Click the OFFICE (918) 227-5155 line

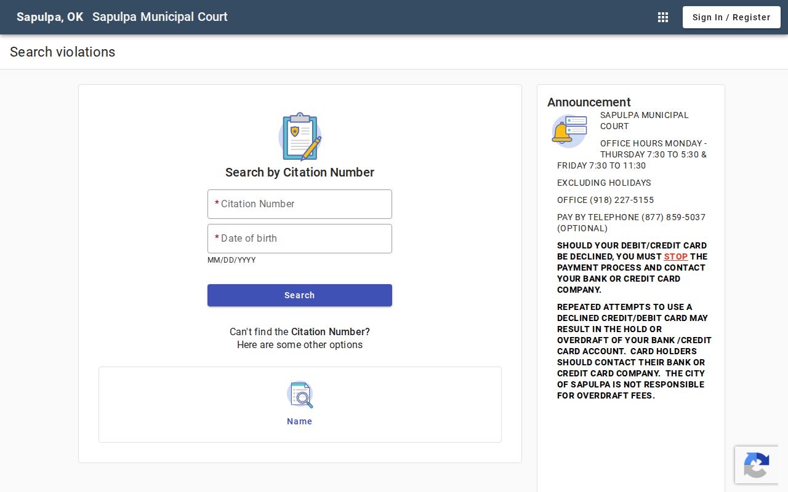coord(605,200)
